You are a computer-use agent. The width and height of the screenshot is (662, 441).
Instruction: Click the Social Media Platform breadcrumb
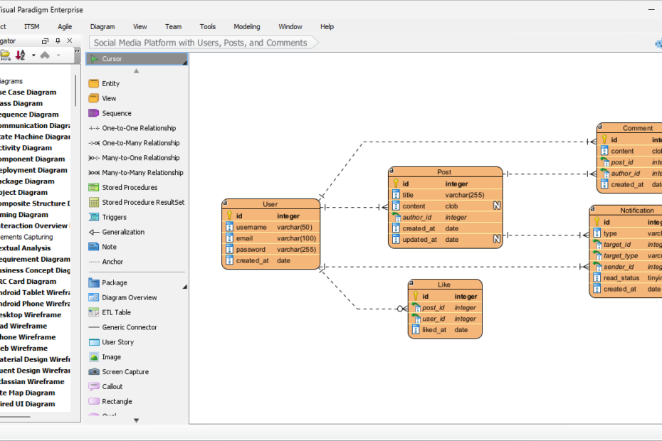point(201,43)
